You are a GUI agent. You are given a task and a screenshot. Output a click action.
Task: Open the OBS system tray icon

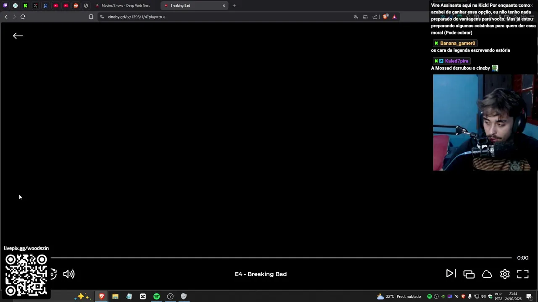click(x=436, y=297)
